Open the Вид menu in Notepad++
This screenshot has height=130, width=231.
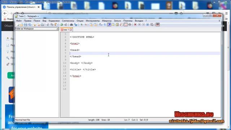click(x=44, y=21)
